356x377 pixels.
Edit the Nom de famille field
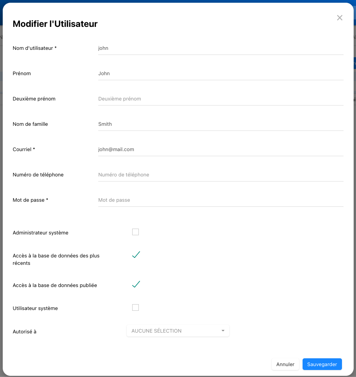point(221,124)
